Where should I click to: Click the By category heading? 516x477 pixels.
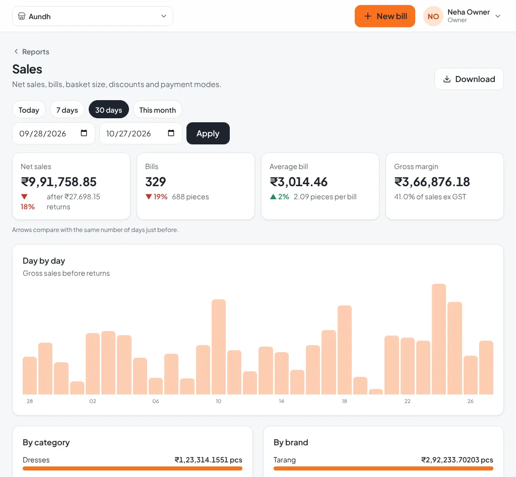point(46,442)
